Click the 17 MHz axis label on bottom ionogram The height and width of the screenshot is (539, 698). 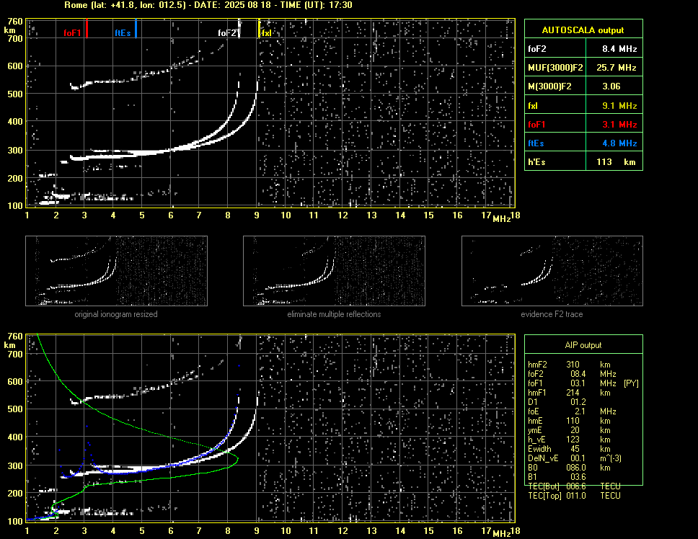tap(486, 530)
